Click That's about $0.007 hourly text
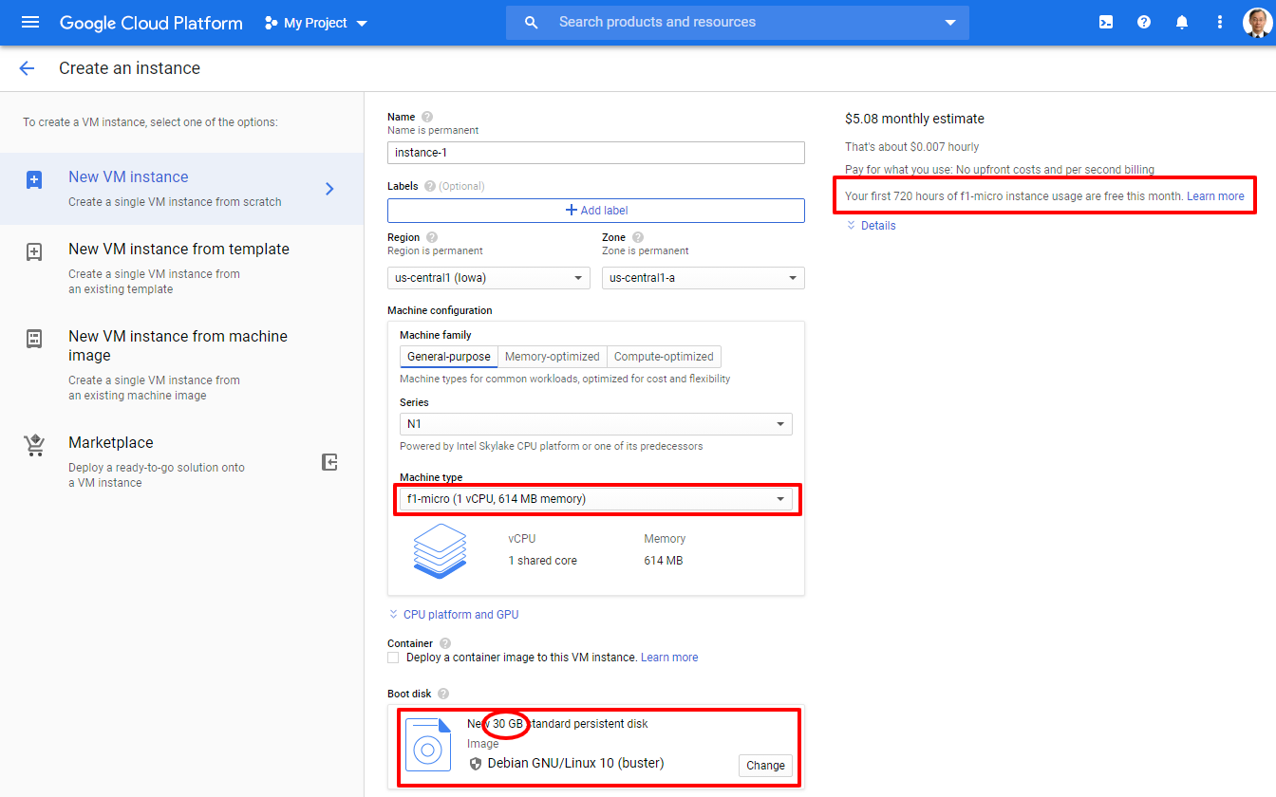The height and width of the screenshot is (797, 1276). [x=912, y=147]
